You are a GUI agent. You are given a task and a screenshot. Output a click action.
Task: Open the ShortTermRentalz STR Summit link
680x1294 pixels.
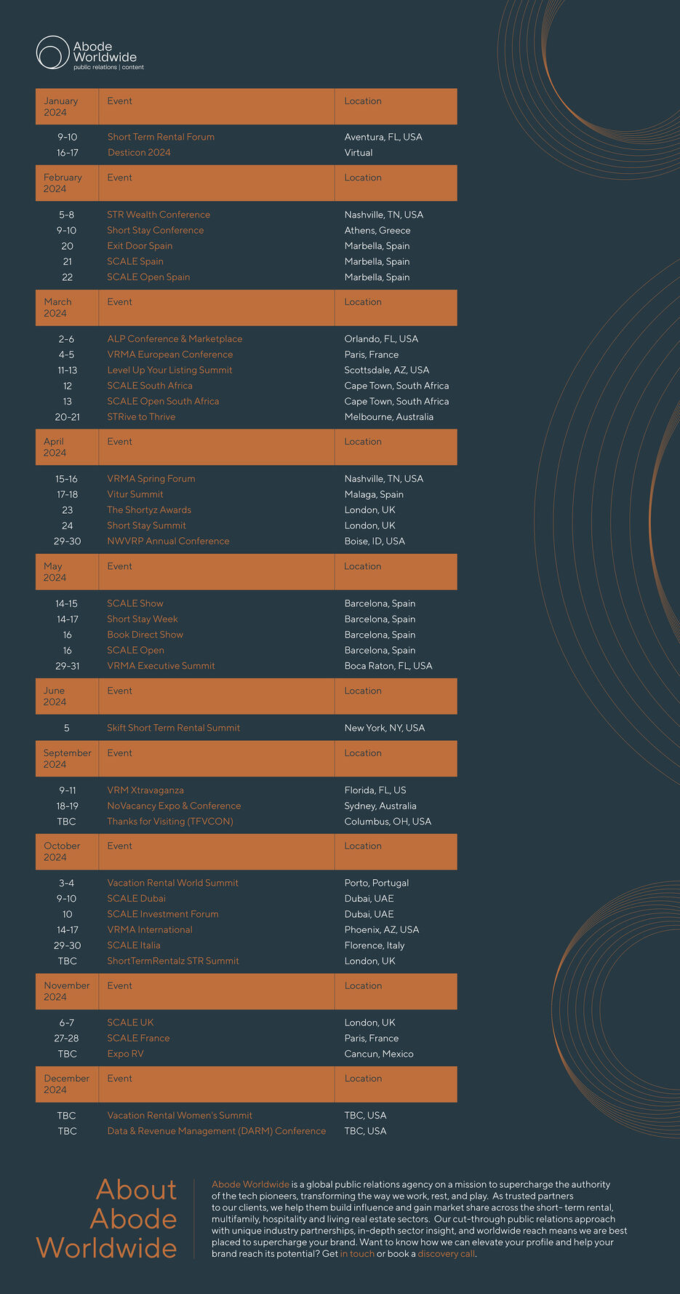coord(173,961)
